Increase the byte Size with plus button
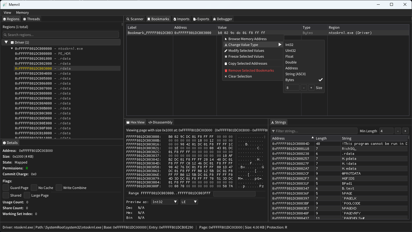This screenshot has height=232, width=412. [x=311, y=88]
